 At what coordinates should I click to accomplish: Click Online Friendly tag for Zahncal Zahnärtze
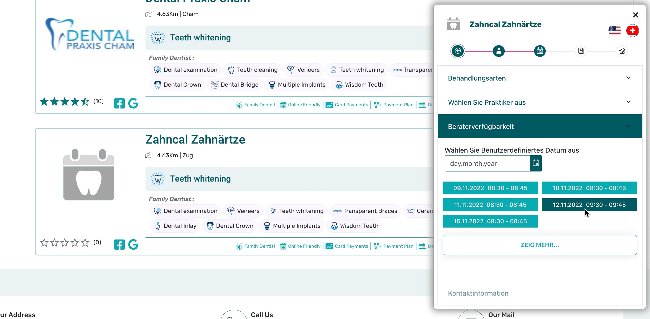click(x=301, y=246)
